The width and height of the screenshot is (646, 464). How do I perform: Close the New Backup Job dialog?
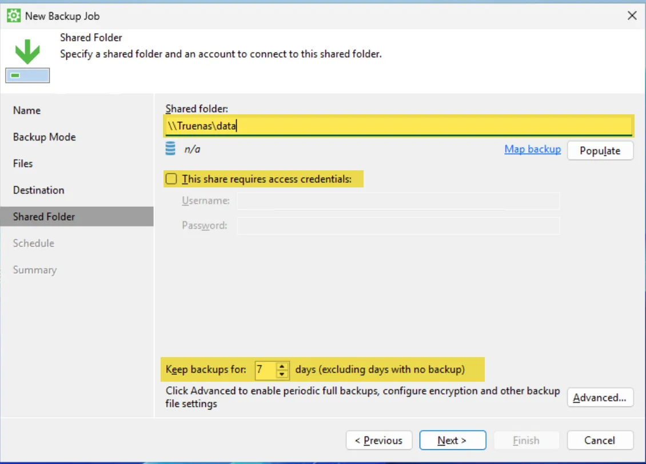point(632,16)
